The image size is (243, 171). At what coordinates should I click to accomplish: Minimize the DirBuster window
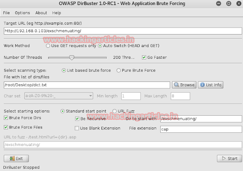219,3
